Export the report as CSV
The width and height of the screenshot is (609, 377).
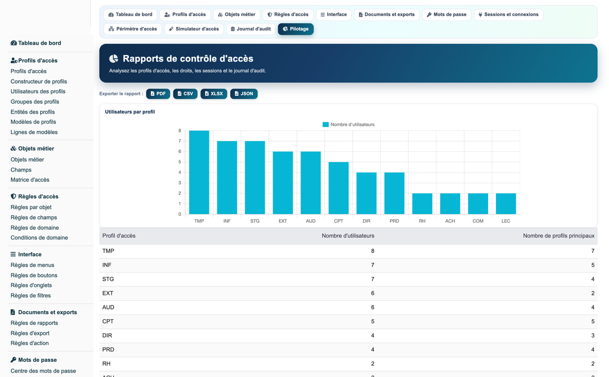[185, 94]
